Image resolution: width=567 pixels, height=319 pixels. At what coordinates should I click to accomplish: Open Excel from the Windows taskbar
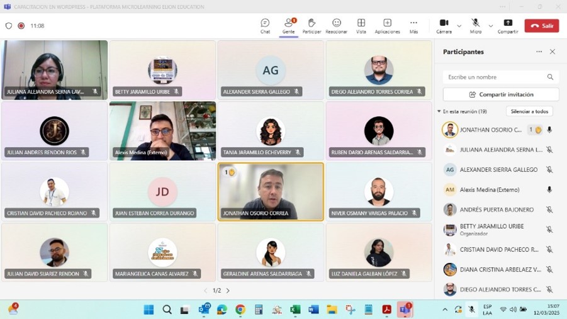tap(295, 310)
